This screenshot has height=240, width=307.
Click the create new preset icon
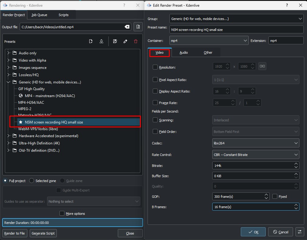click(91, 41)
